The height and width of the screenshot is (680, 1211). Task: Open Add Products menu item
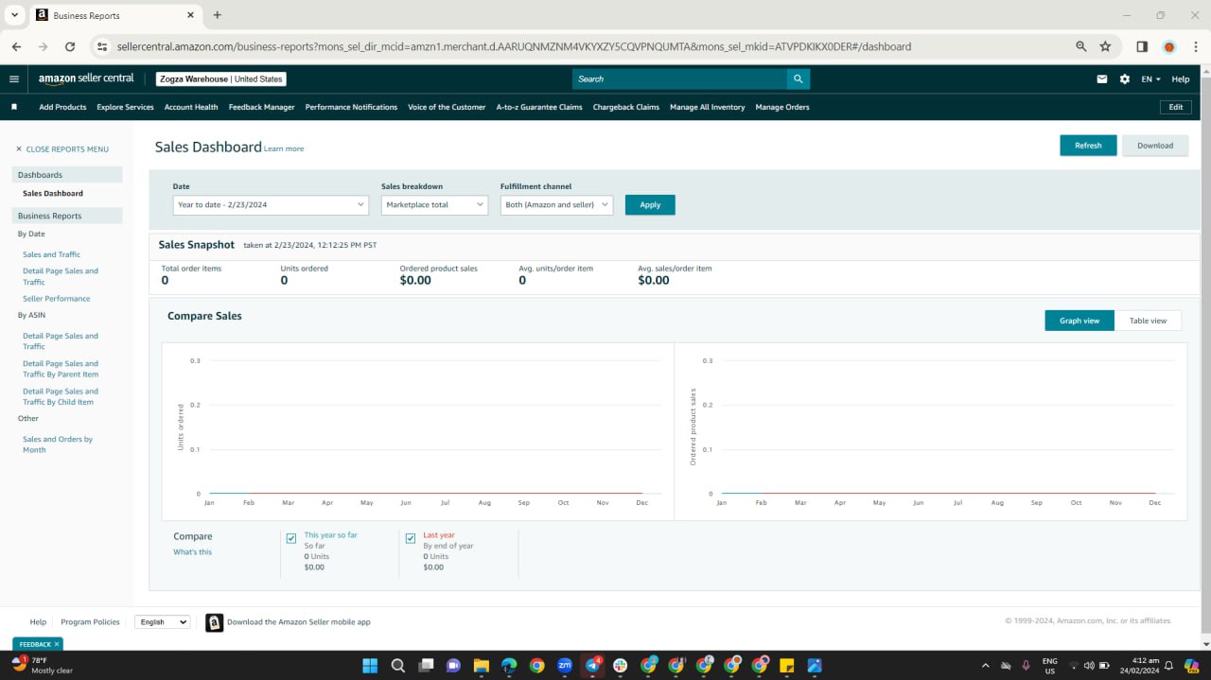click(x=62, y=107)
